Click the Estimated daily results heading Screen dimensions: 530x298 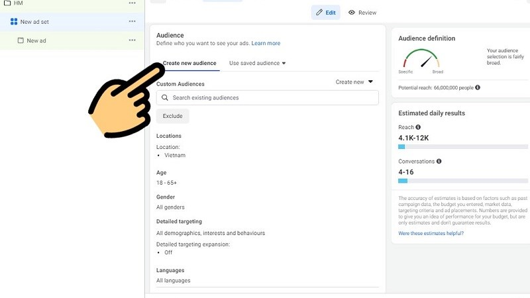[432, 113]
